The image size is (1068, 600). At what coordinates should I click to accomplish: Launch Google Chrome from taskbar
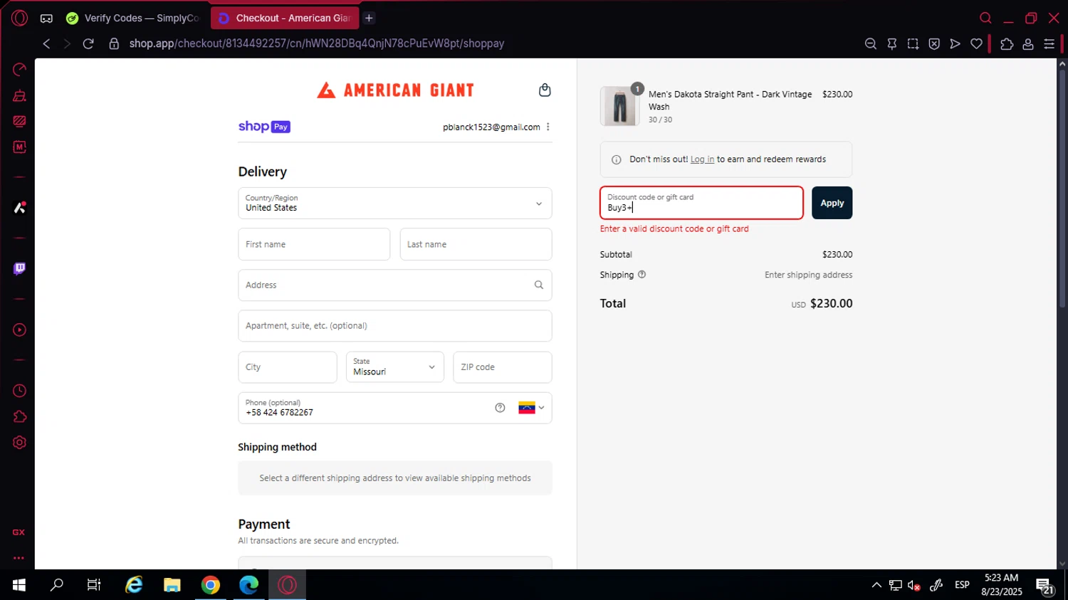(x=211, y=585)
